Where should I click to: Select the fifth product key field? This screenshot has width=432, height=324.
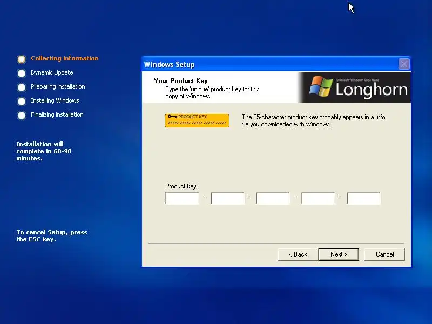tap(363, 198)
